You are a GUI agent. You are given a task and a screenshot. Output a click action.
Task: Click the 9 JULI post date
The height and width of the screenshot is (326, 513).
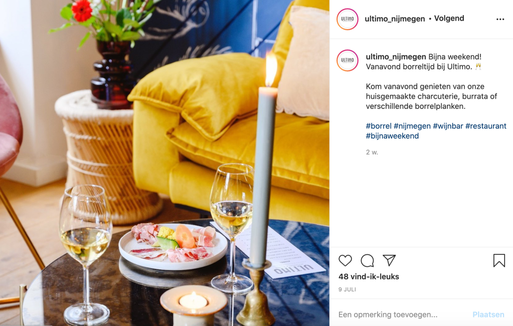(x=347, y=289)
